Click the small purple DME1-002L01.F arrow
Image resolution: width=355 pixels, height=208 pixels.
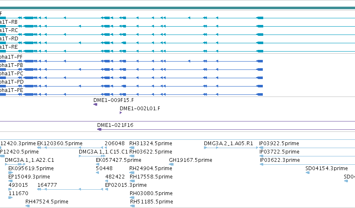[121, 113]
